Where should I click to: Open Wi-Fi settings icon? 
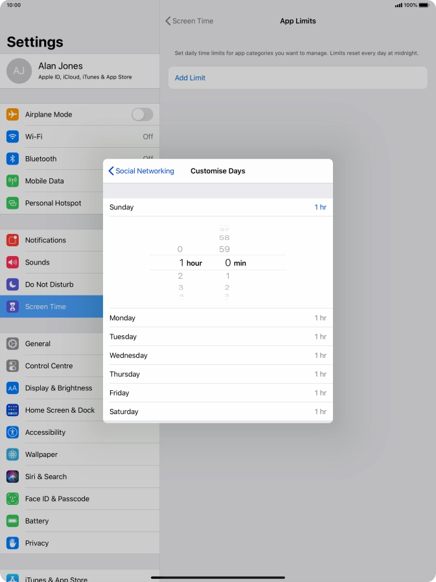pos(12,137)
